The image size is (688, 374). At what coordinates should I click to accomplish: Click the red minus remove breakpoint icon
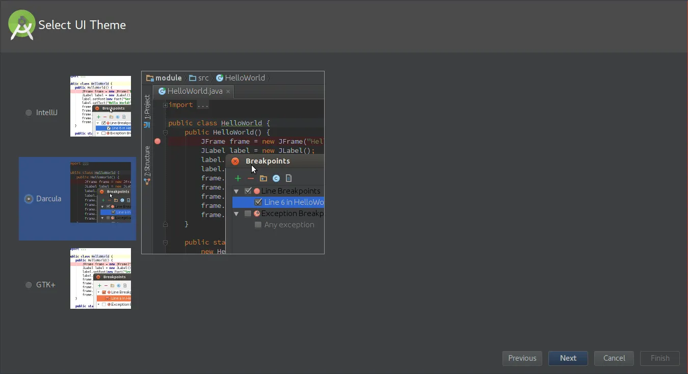251,178
